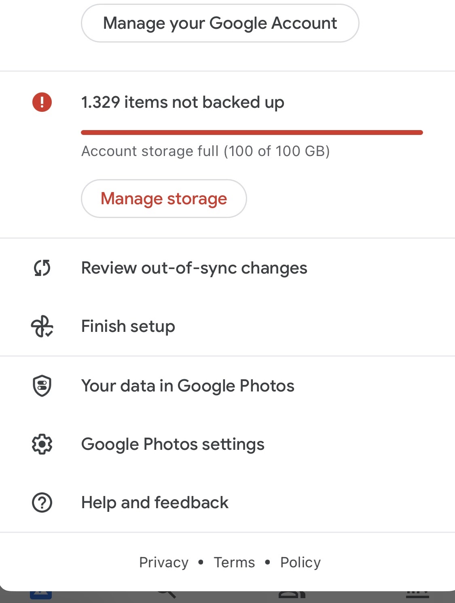Tap the dimmed search magnifier icon
Screen dimensions: 455x603
pos(166,594)
